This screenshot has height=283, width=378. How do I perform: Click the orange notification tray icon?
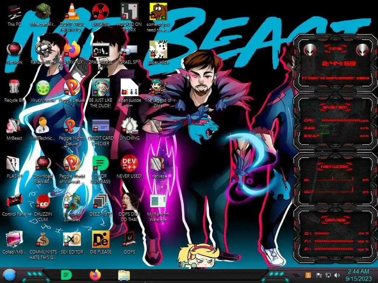coord(308,275)
